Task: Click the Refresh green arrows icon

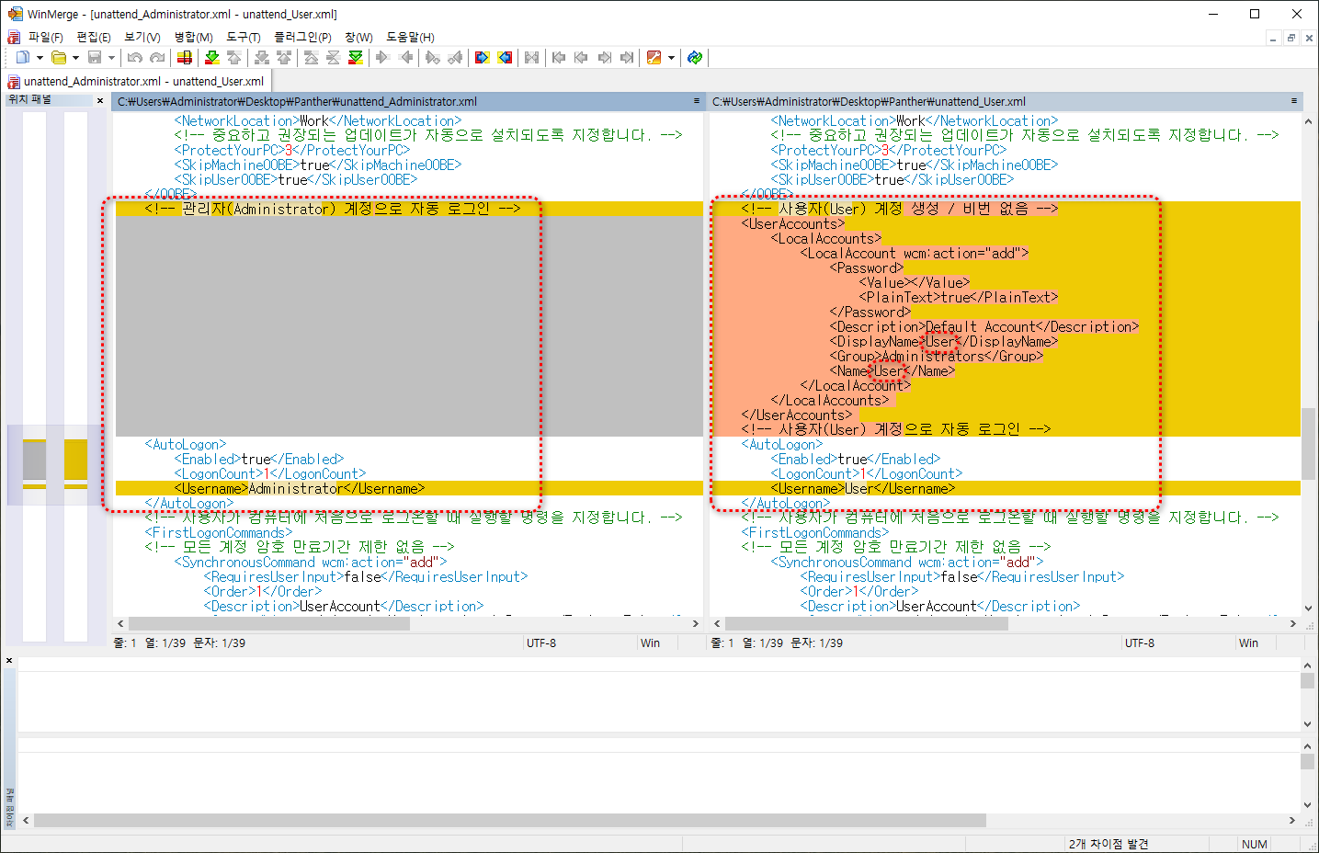Action: (695, 57)
